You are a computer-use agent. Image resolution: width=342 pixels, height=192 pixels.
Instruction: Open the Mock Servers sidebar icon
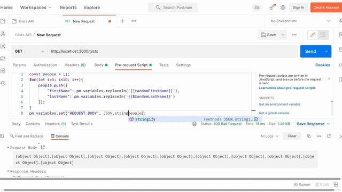(x=3, y=58)
